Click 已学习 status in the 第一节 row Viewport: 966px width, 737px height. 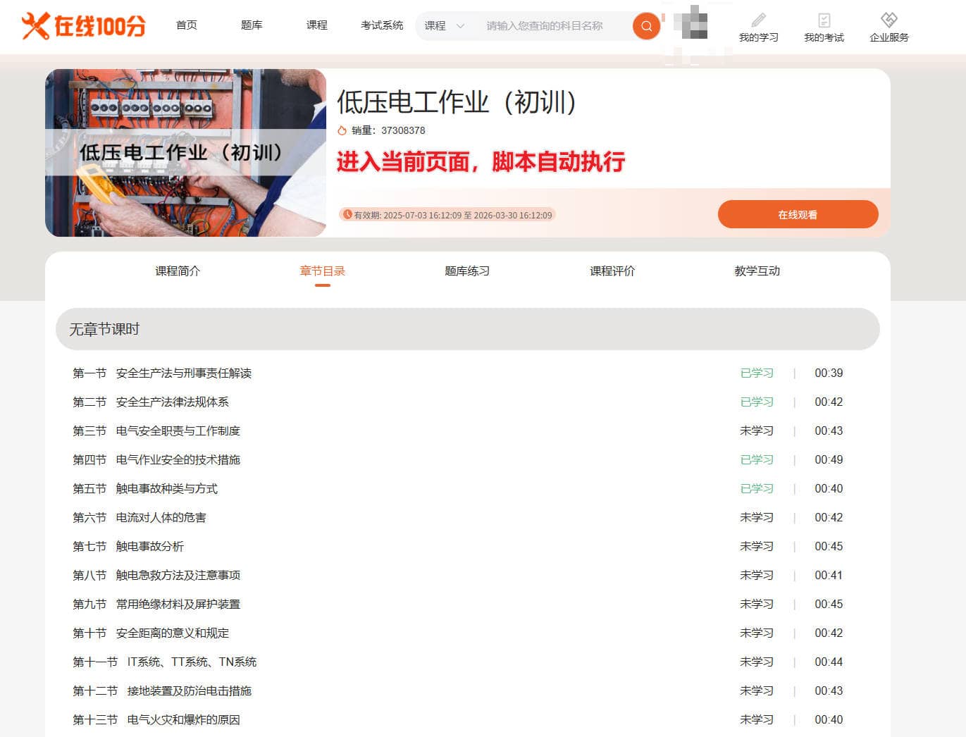757,373
